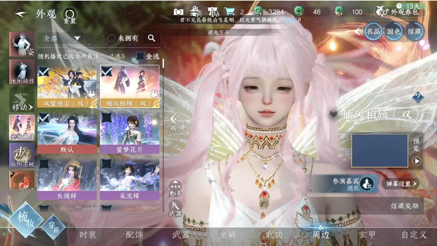Open the 更多 options icon
437x246 pixels.
(x=175, y=188)
